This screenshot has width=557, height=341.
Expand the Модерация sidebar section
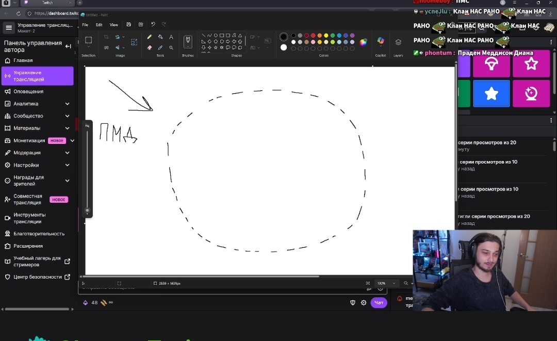coord(68,153)
